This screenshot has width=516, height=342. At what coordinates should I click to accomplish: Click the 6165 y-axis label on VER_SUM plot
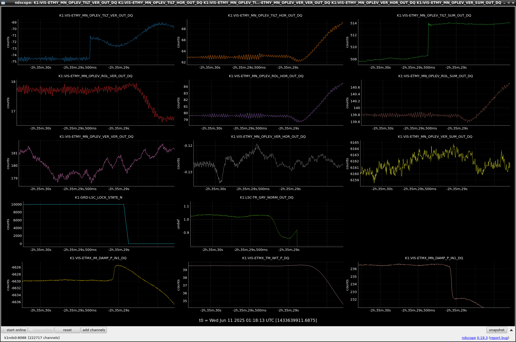click(x=354, y=142)
